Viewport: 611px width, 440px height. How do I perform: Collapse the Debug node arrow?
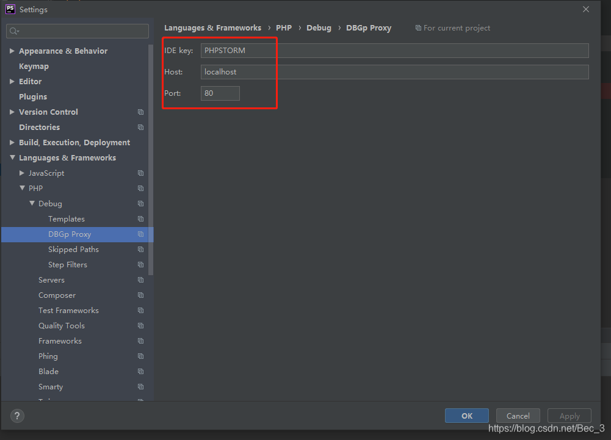32,203
